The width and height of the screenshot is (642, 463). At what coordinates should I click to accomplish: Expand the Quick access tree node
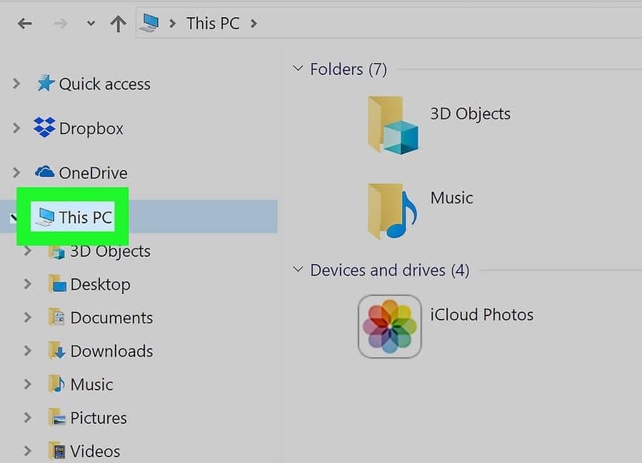coord(16,84)
